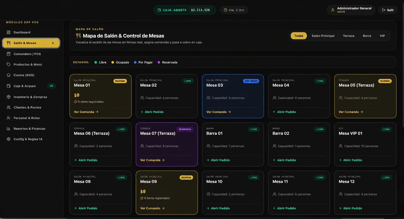Open Cocina (KDS) chef hat icon
This screenshot has height=219, width=404.
(x=9, y=75)
